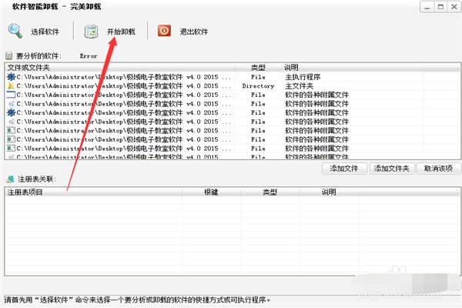Click the 类型 header in the registry table
Screen dimensions: 462x308
coord(270,192)
